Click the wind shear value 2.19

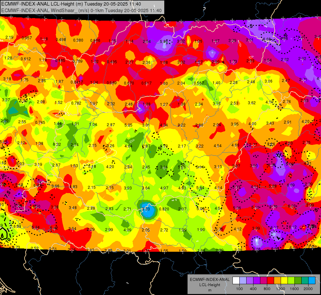(x=10, y=37)
